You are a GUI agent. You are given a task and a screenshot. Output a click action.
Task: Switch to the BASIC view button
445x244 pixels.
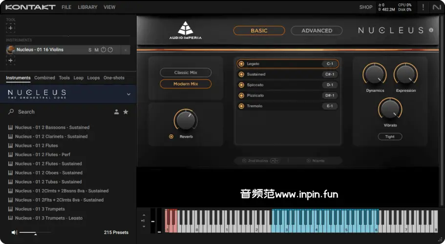[x=259, y=31]
